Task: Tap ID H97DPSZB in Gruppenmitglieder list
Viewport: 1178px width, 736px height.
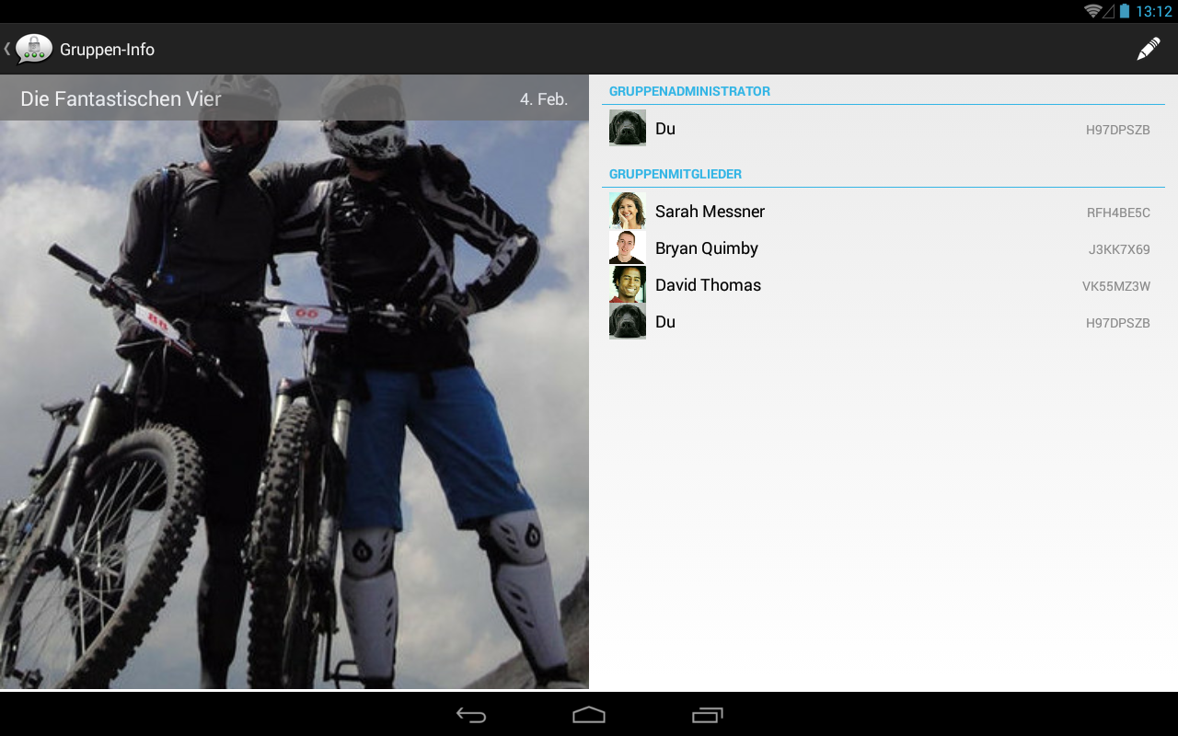Action: pyautogui.click(x=1118, y=323)
